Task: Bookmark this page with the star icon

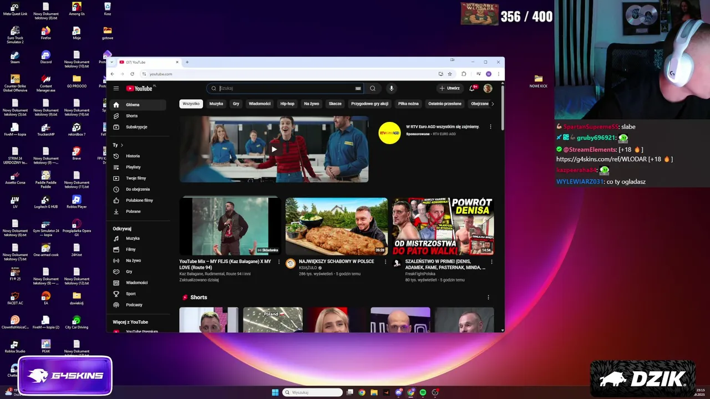Action: tap(450, 74)
